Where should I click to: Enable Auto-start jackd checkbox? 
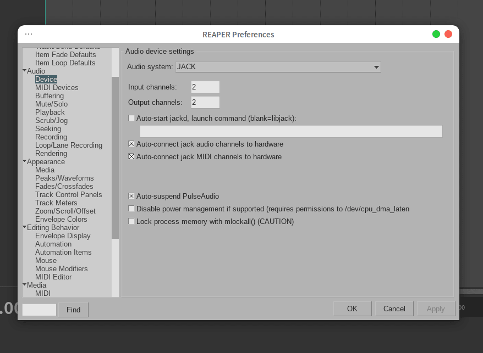click(131, 118)
